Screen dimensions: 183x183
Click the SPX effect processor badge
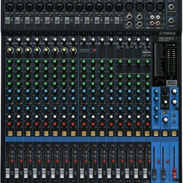click(x=172, y=83)
